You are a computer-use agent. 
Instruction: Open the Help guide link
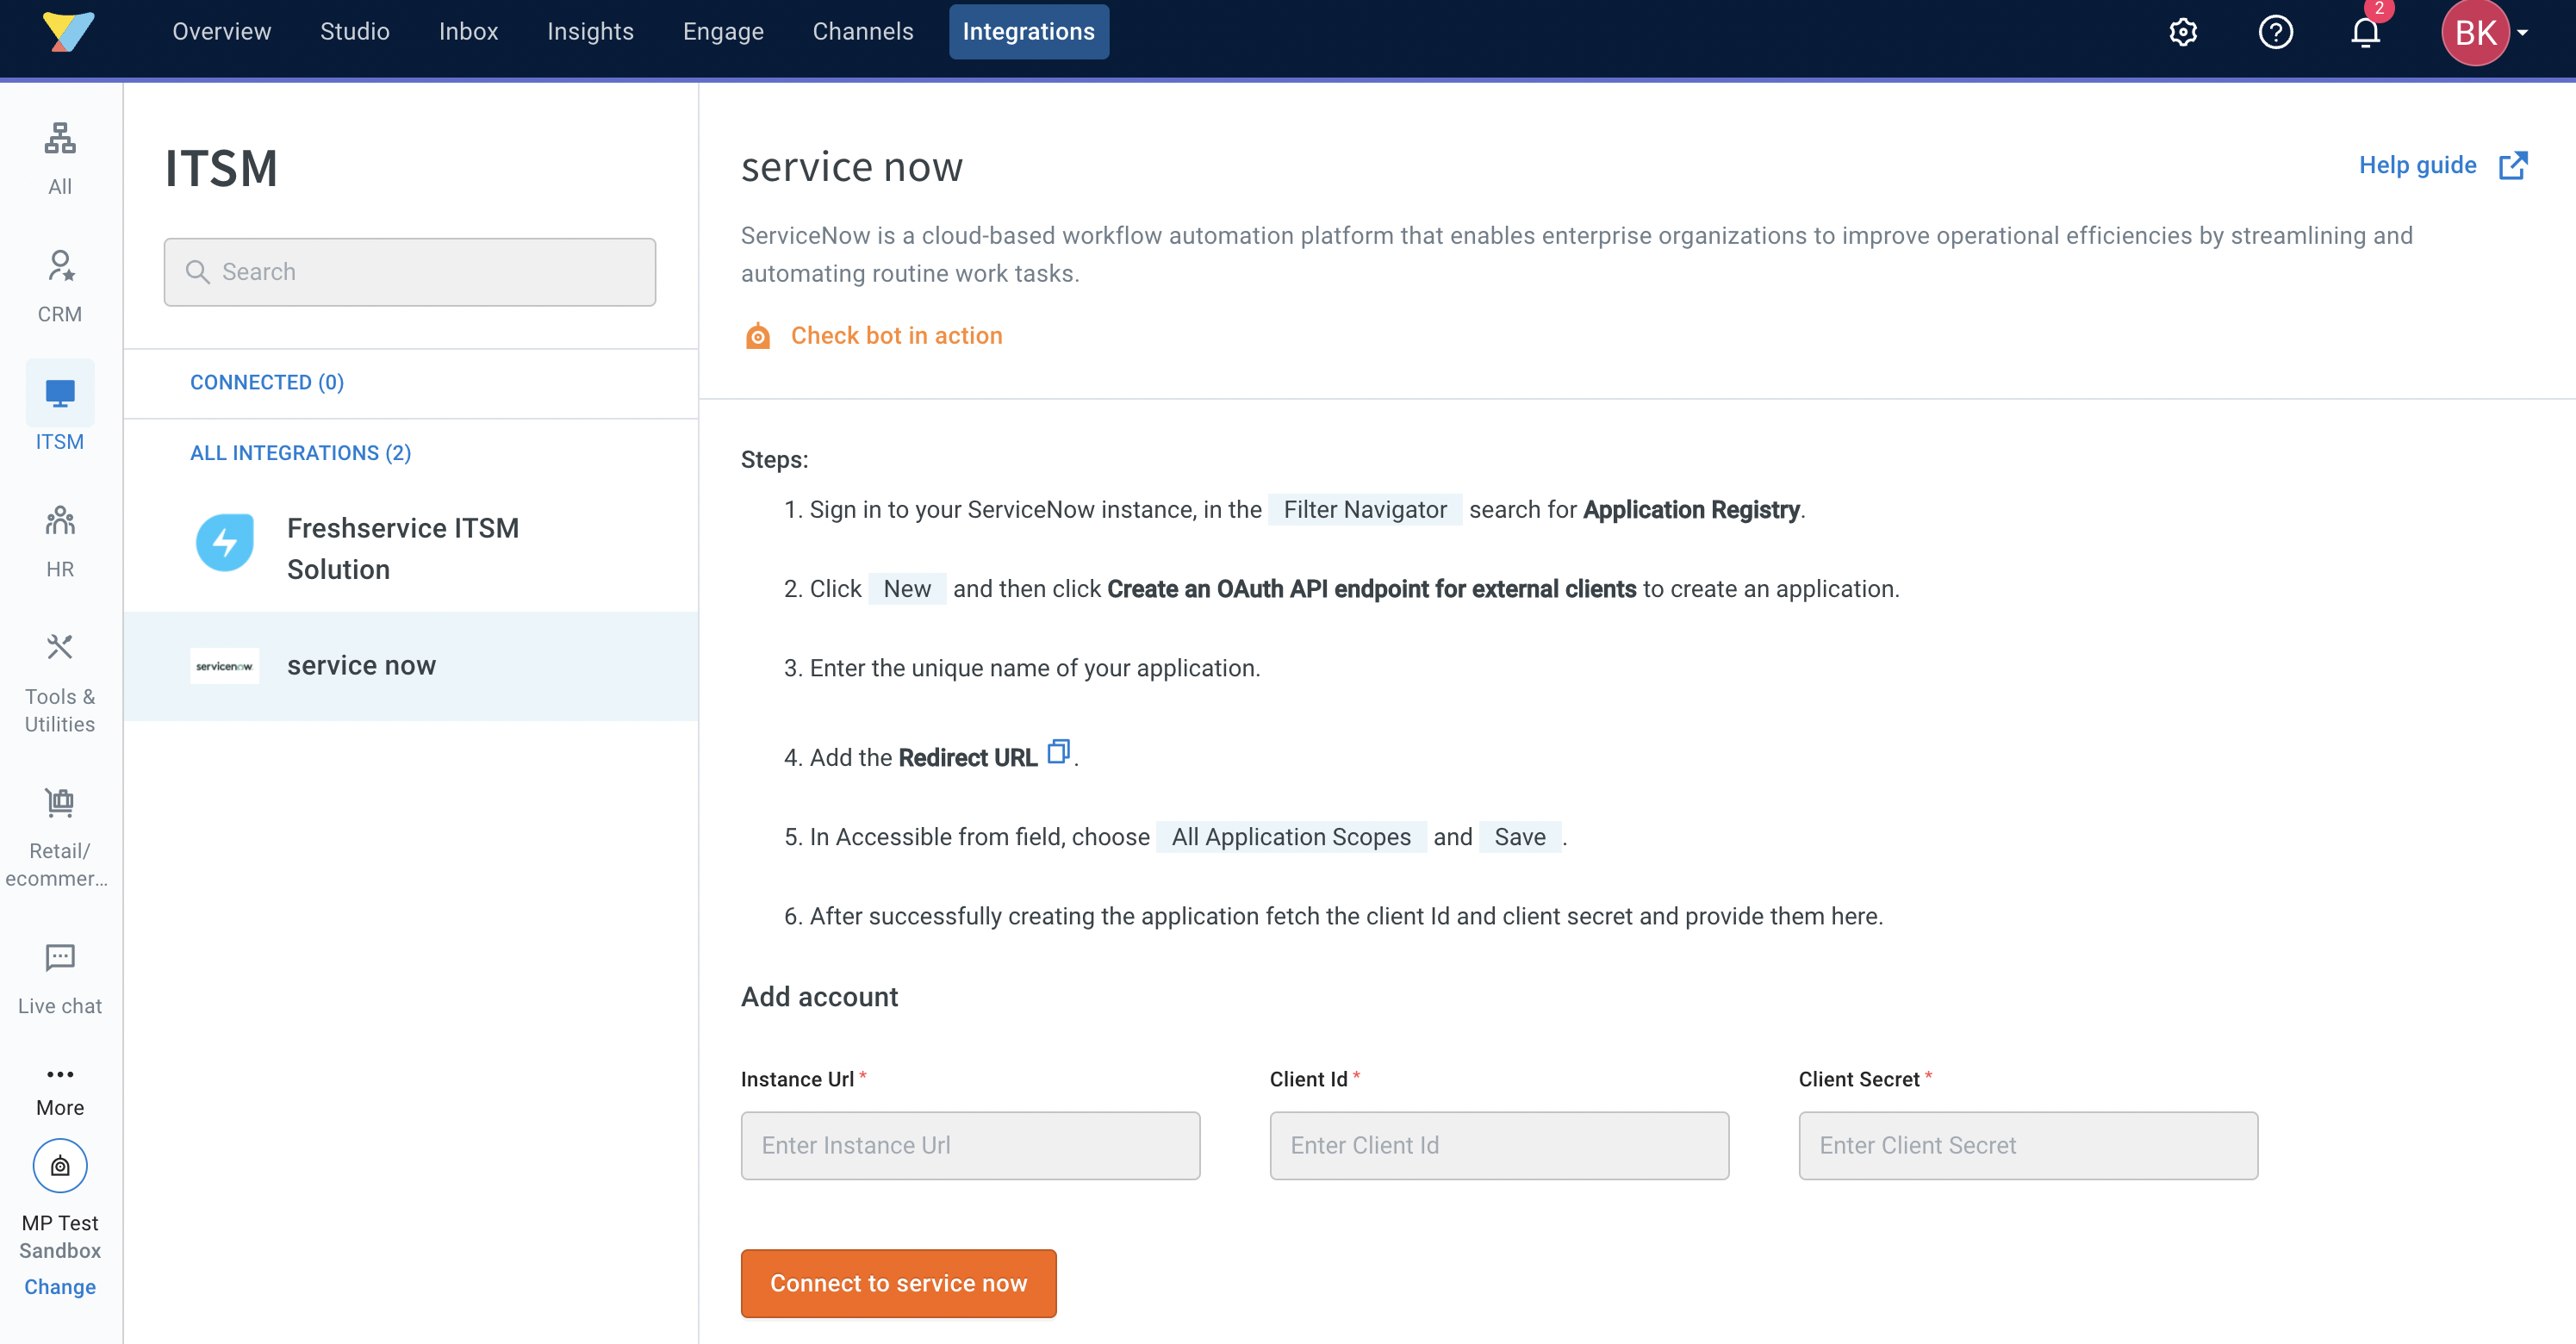click(2417, 165)
